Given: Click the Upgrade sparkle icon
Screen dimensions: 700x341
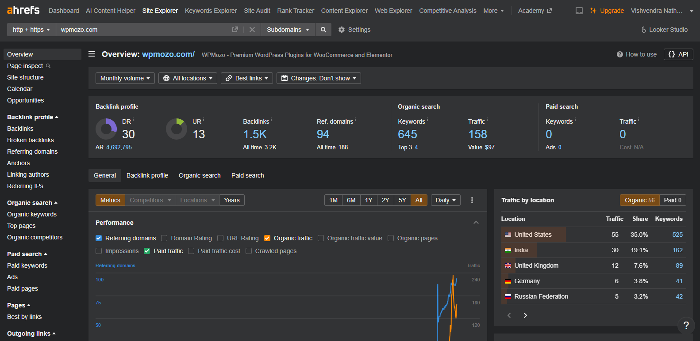Looking at the screenshot, I should 593,11.
